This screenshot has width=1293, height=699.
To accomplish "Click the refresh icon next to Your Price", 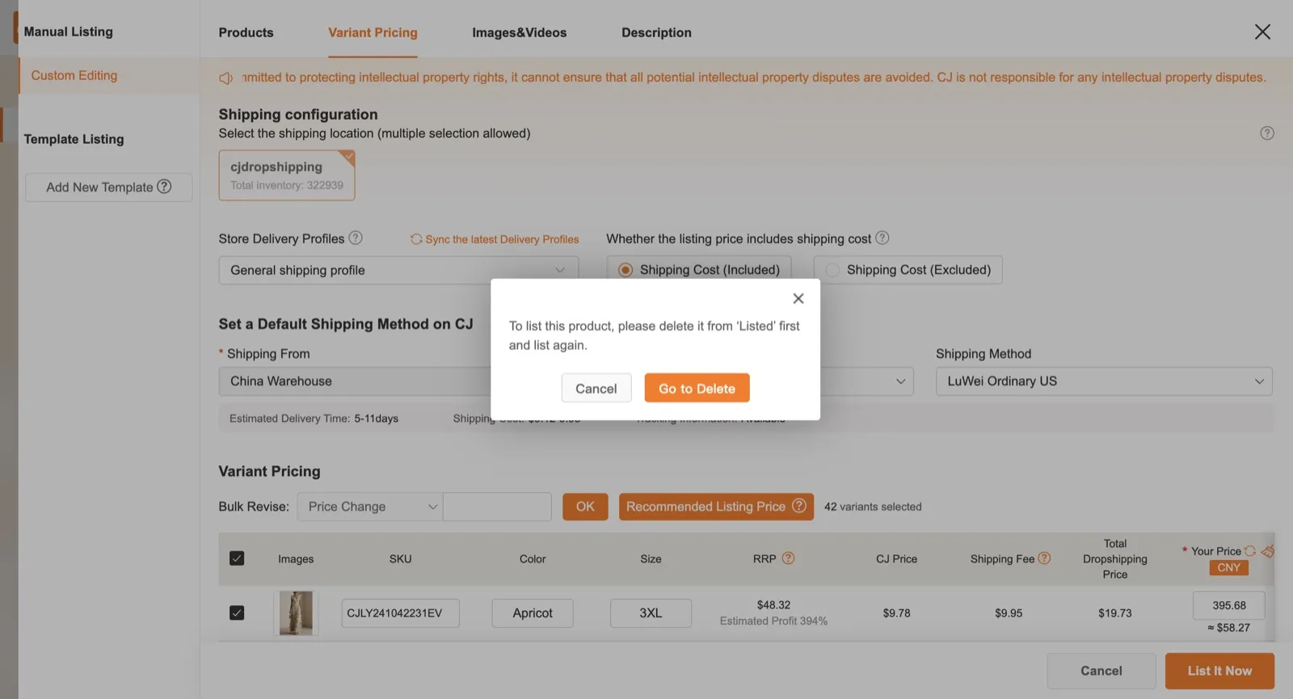I will pyautogui.click(x=1250, y=551).
